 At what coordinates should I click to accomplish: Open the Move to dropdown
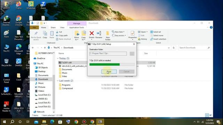tap(77, 39)
